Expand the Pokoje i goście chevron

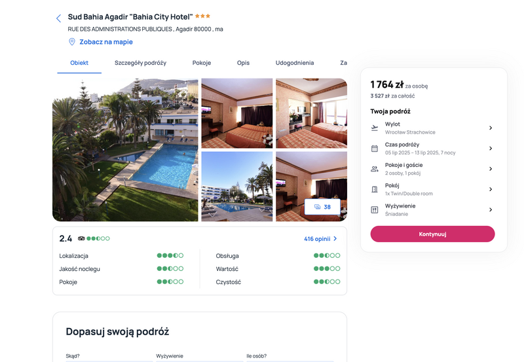491,169
